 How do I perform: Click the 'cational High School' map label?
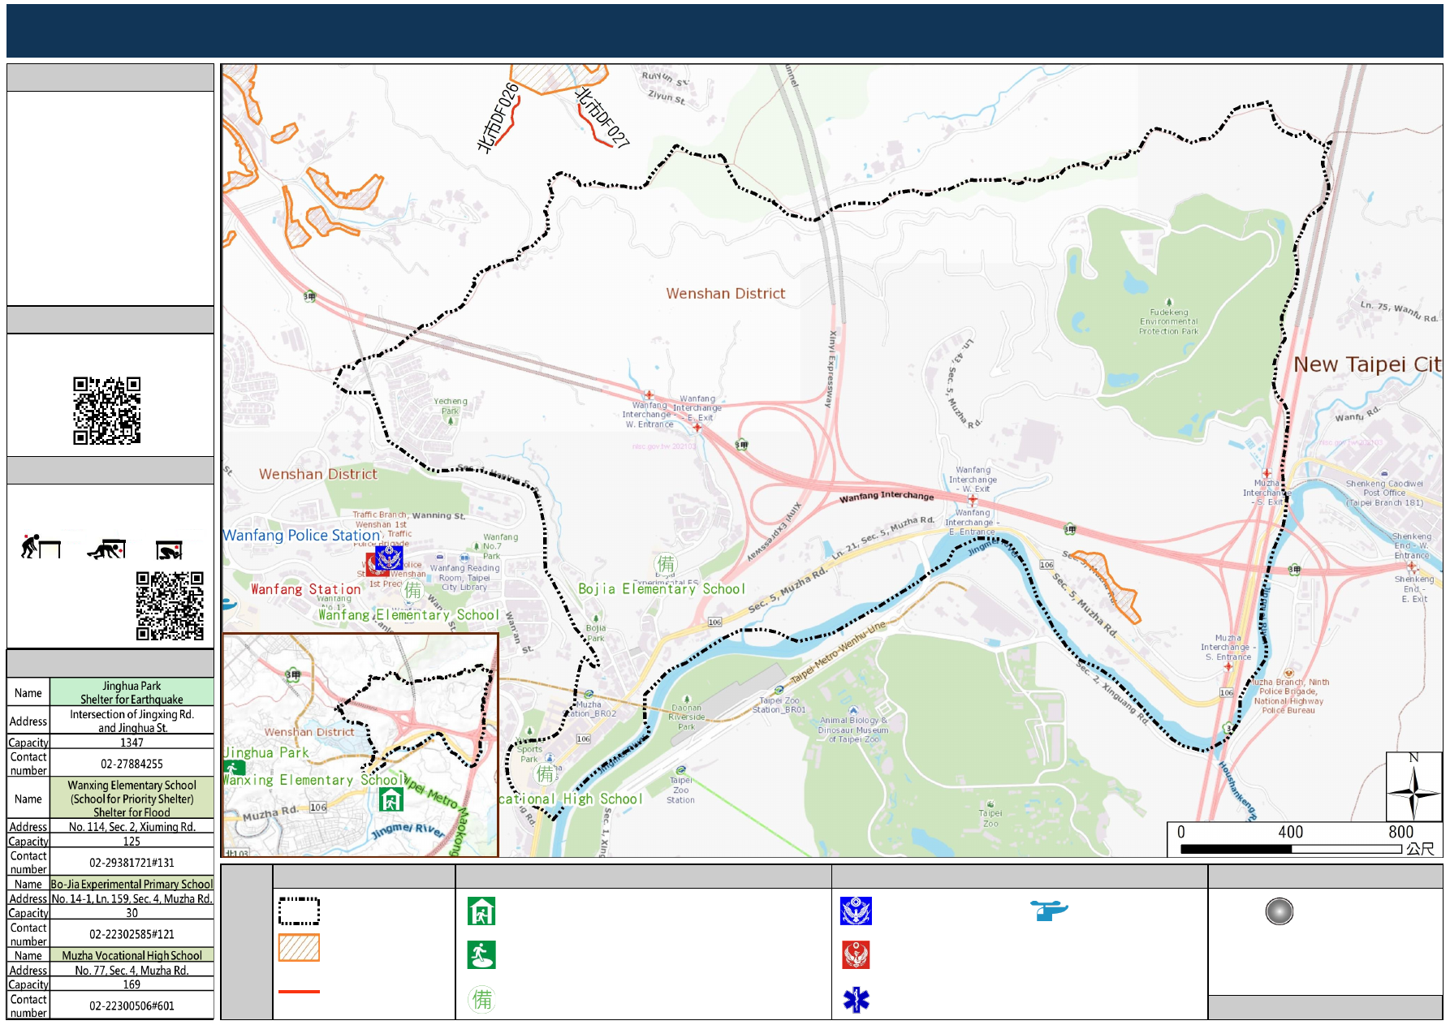pyautogui.click(x=571, y=799)
